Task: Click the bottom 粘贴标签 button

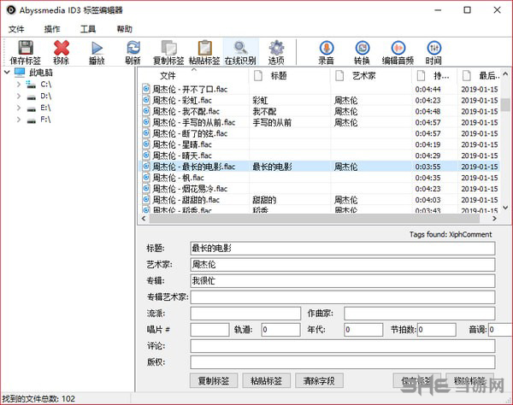Action: [x=266, y=380]
